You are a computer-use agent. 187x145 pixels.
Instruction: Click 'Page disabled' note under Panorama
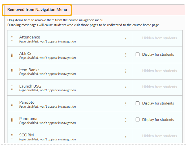click(47, 123)
